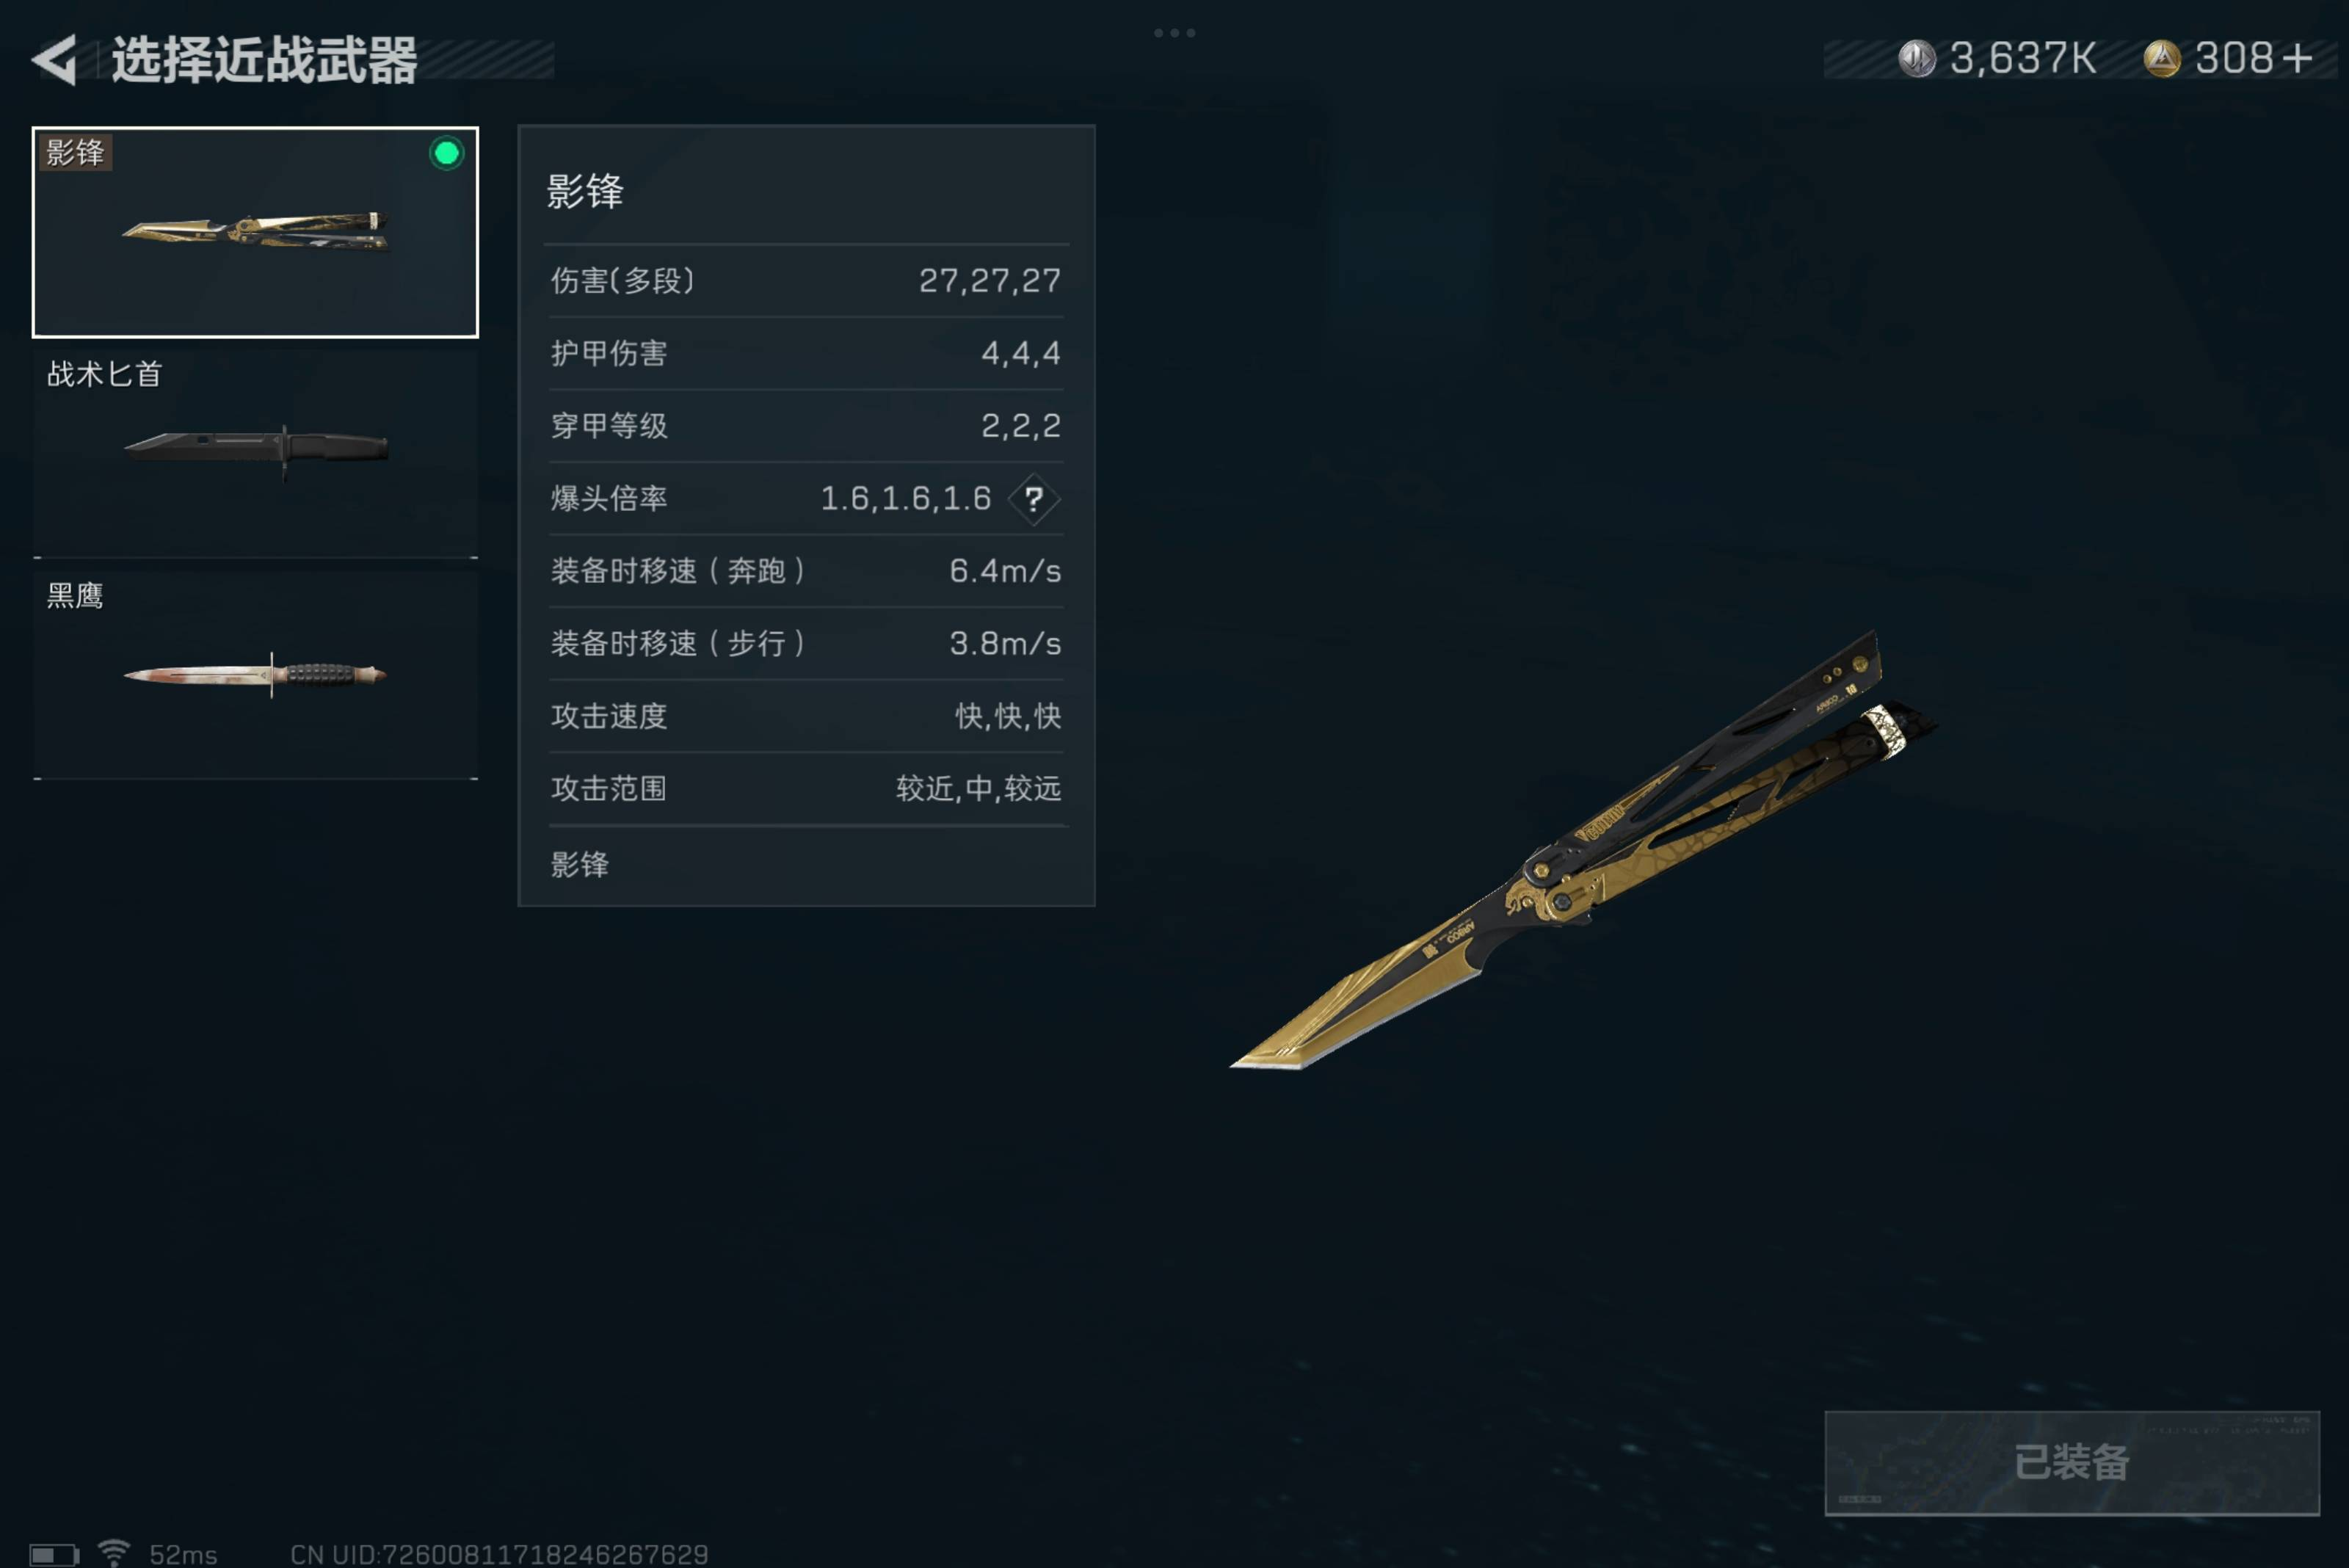2349x1568 pixels.
Task: Click the 影锋 description at panel bottom
Action: tap(580, 865)
